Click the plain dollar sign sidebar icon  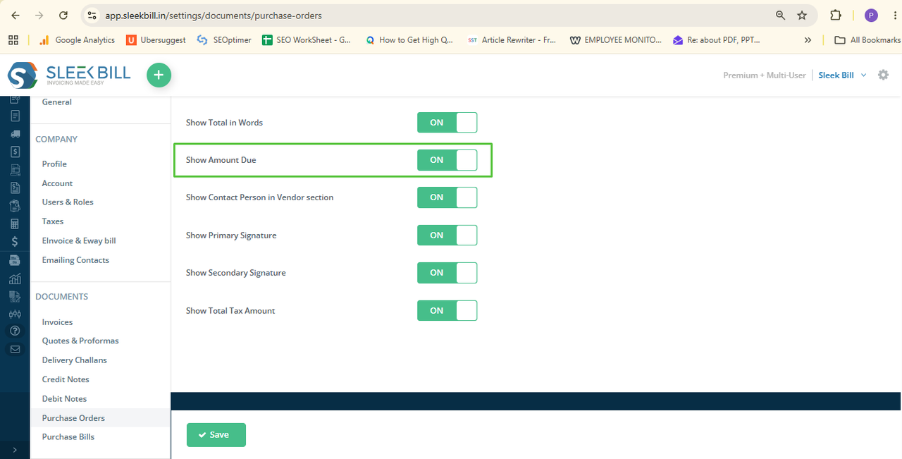point(15,242)
